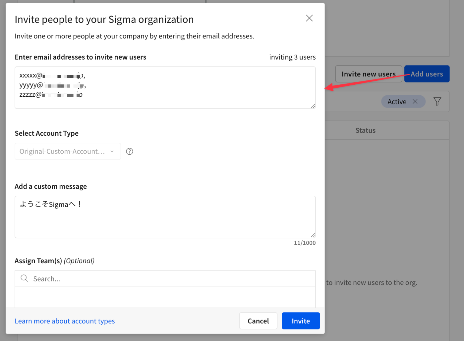Click the custom message text area
The width and height of the screenshot is (464, 341).
[x=165, y=217]
